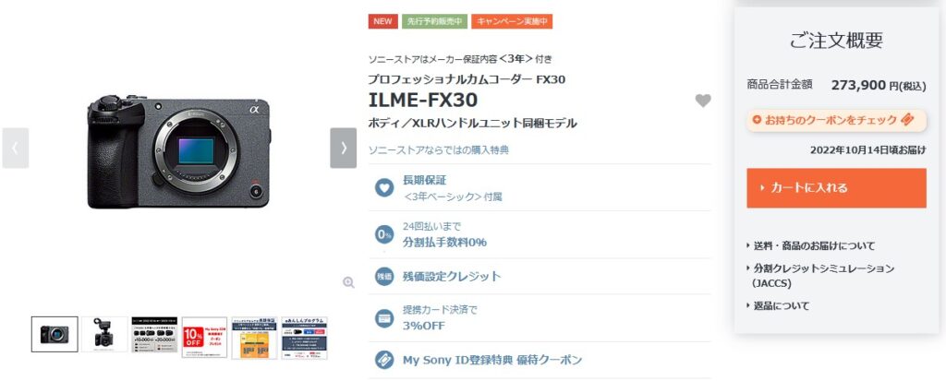946x381 pixels.
Task: Open ソニーストアならではの購入特典 link
Action: pos(439,149)
